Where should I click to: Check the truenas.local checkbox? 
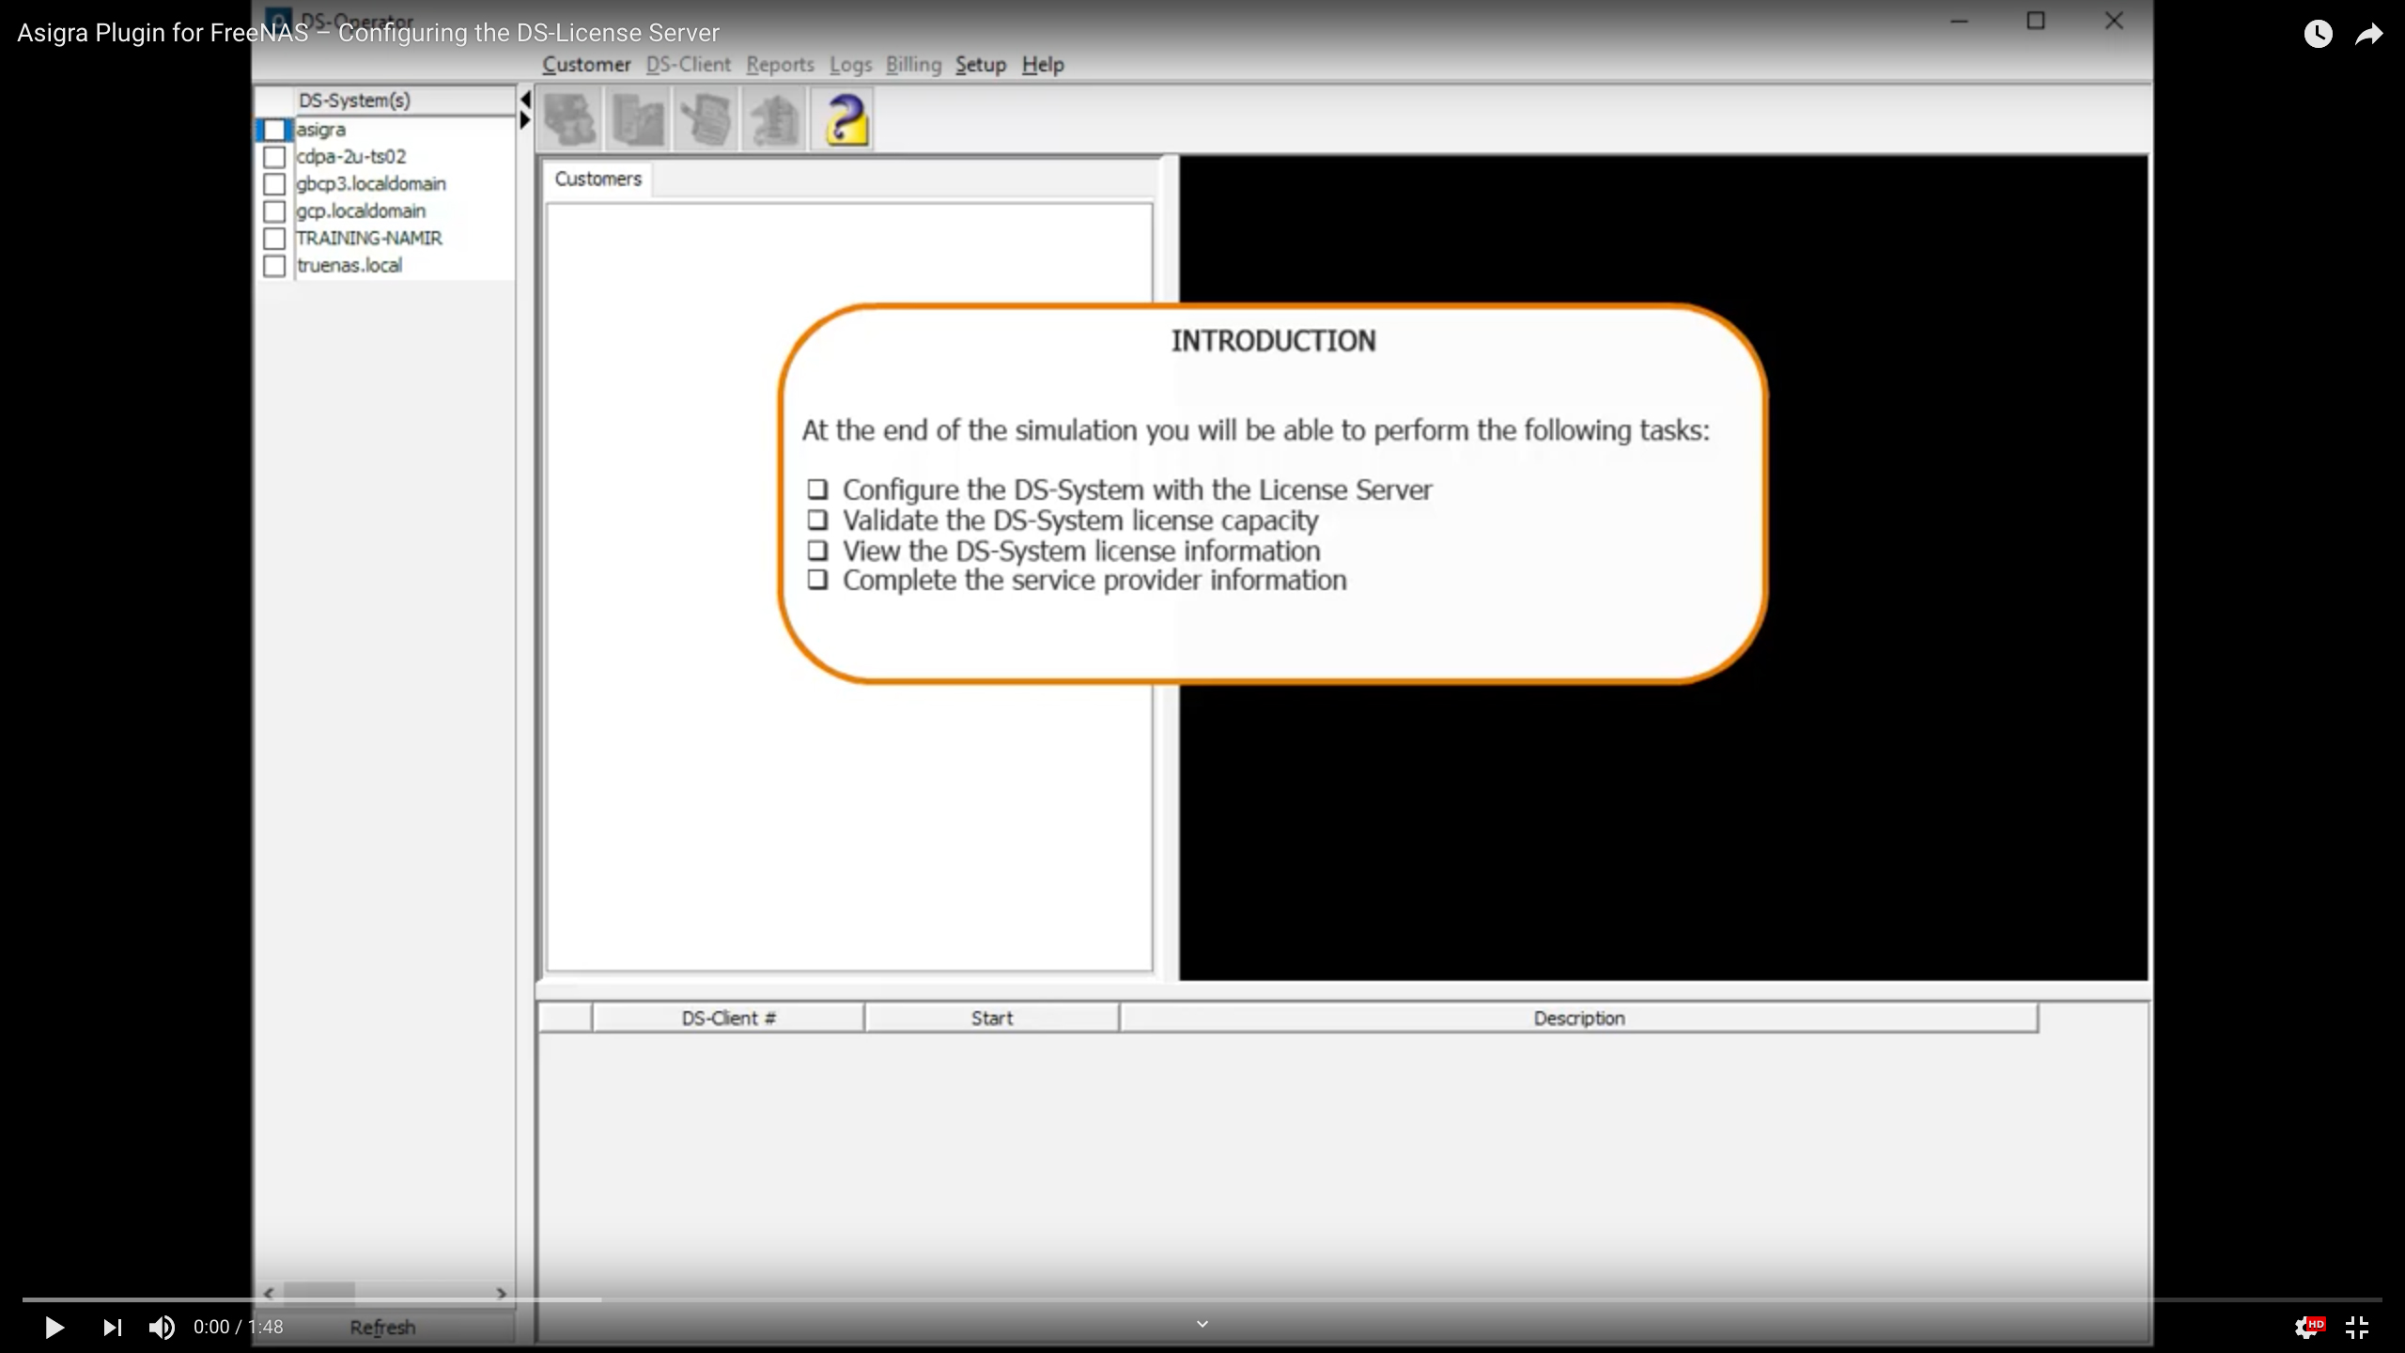(x=273, y=266)
